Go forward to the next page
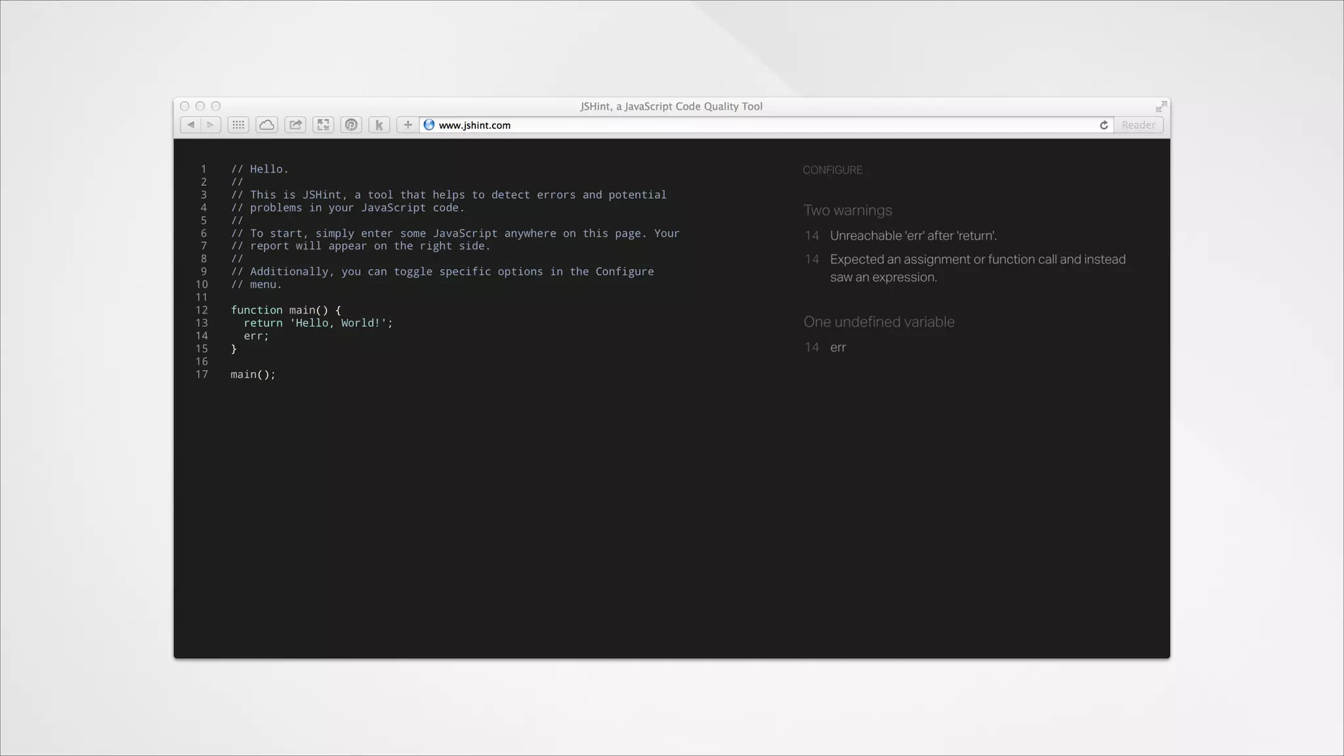Image resolution: width=1344 pixels, height=756 pixels. [210, 125]
